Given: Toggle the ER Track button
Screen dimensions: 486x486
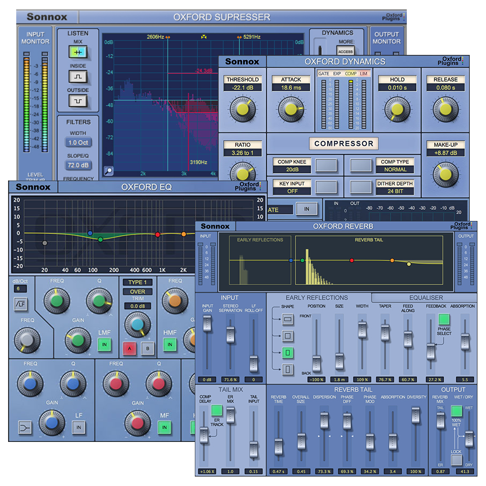Looking at the screenshot, I should click(x=216, y=410).
